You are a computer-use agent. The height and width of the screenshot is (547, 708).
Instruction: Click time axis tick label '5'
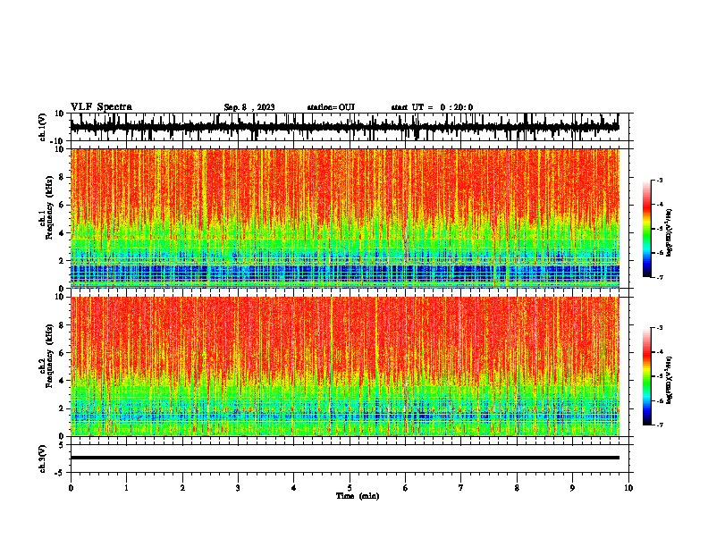pos(350,488)
